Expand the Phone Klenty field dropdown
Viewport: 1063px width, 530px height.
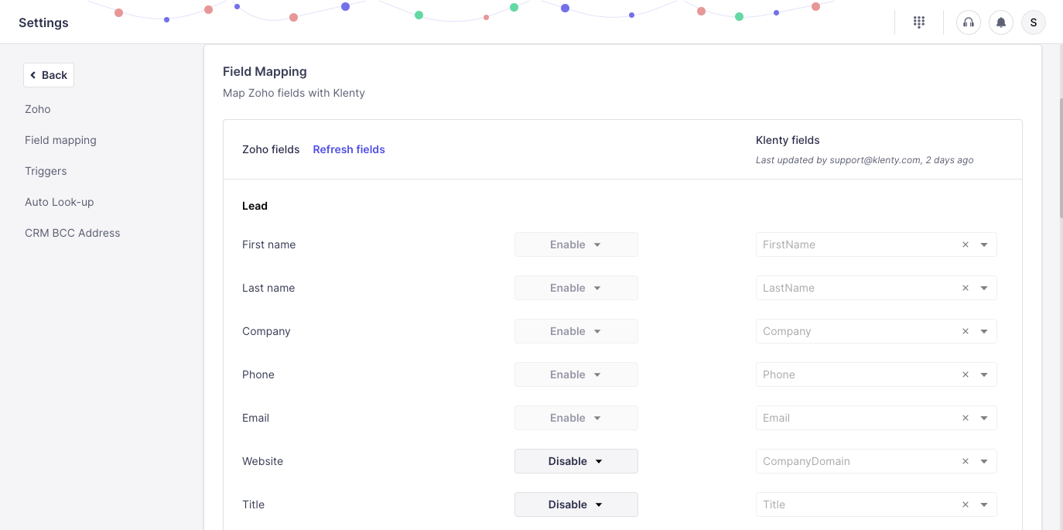tap(984, 374)
